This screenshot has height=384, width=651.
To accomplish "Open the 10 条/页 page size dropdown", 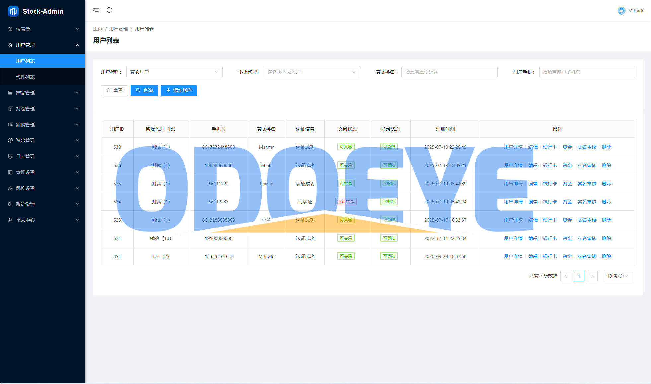I will click(617, 276).
